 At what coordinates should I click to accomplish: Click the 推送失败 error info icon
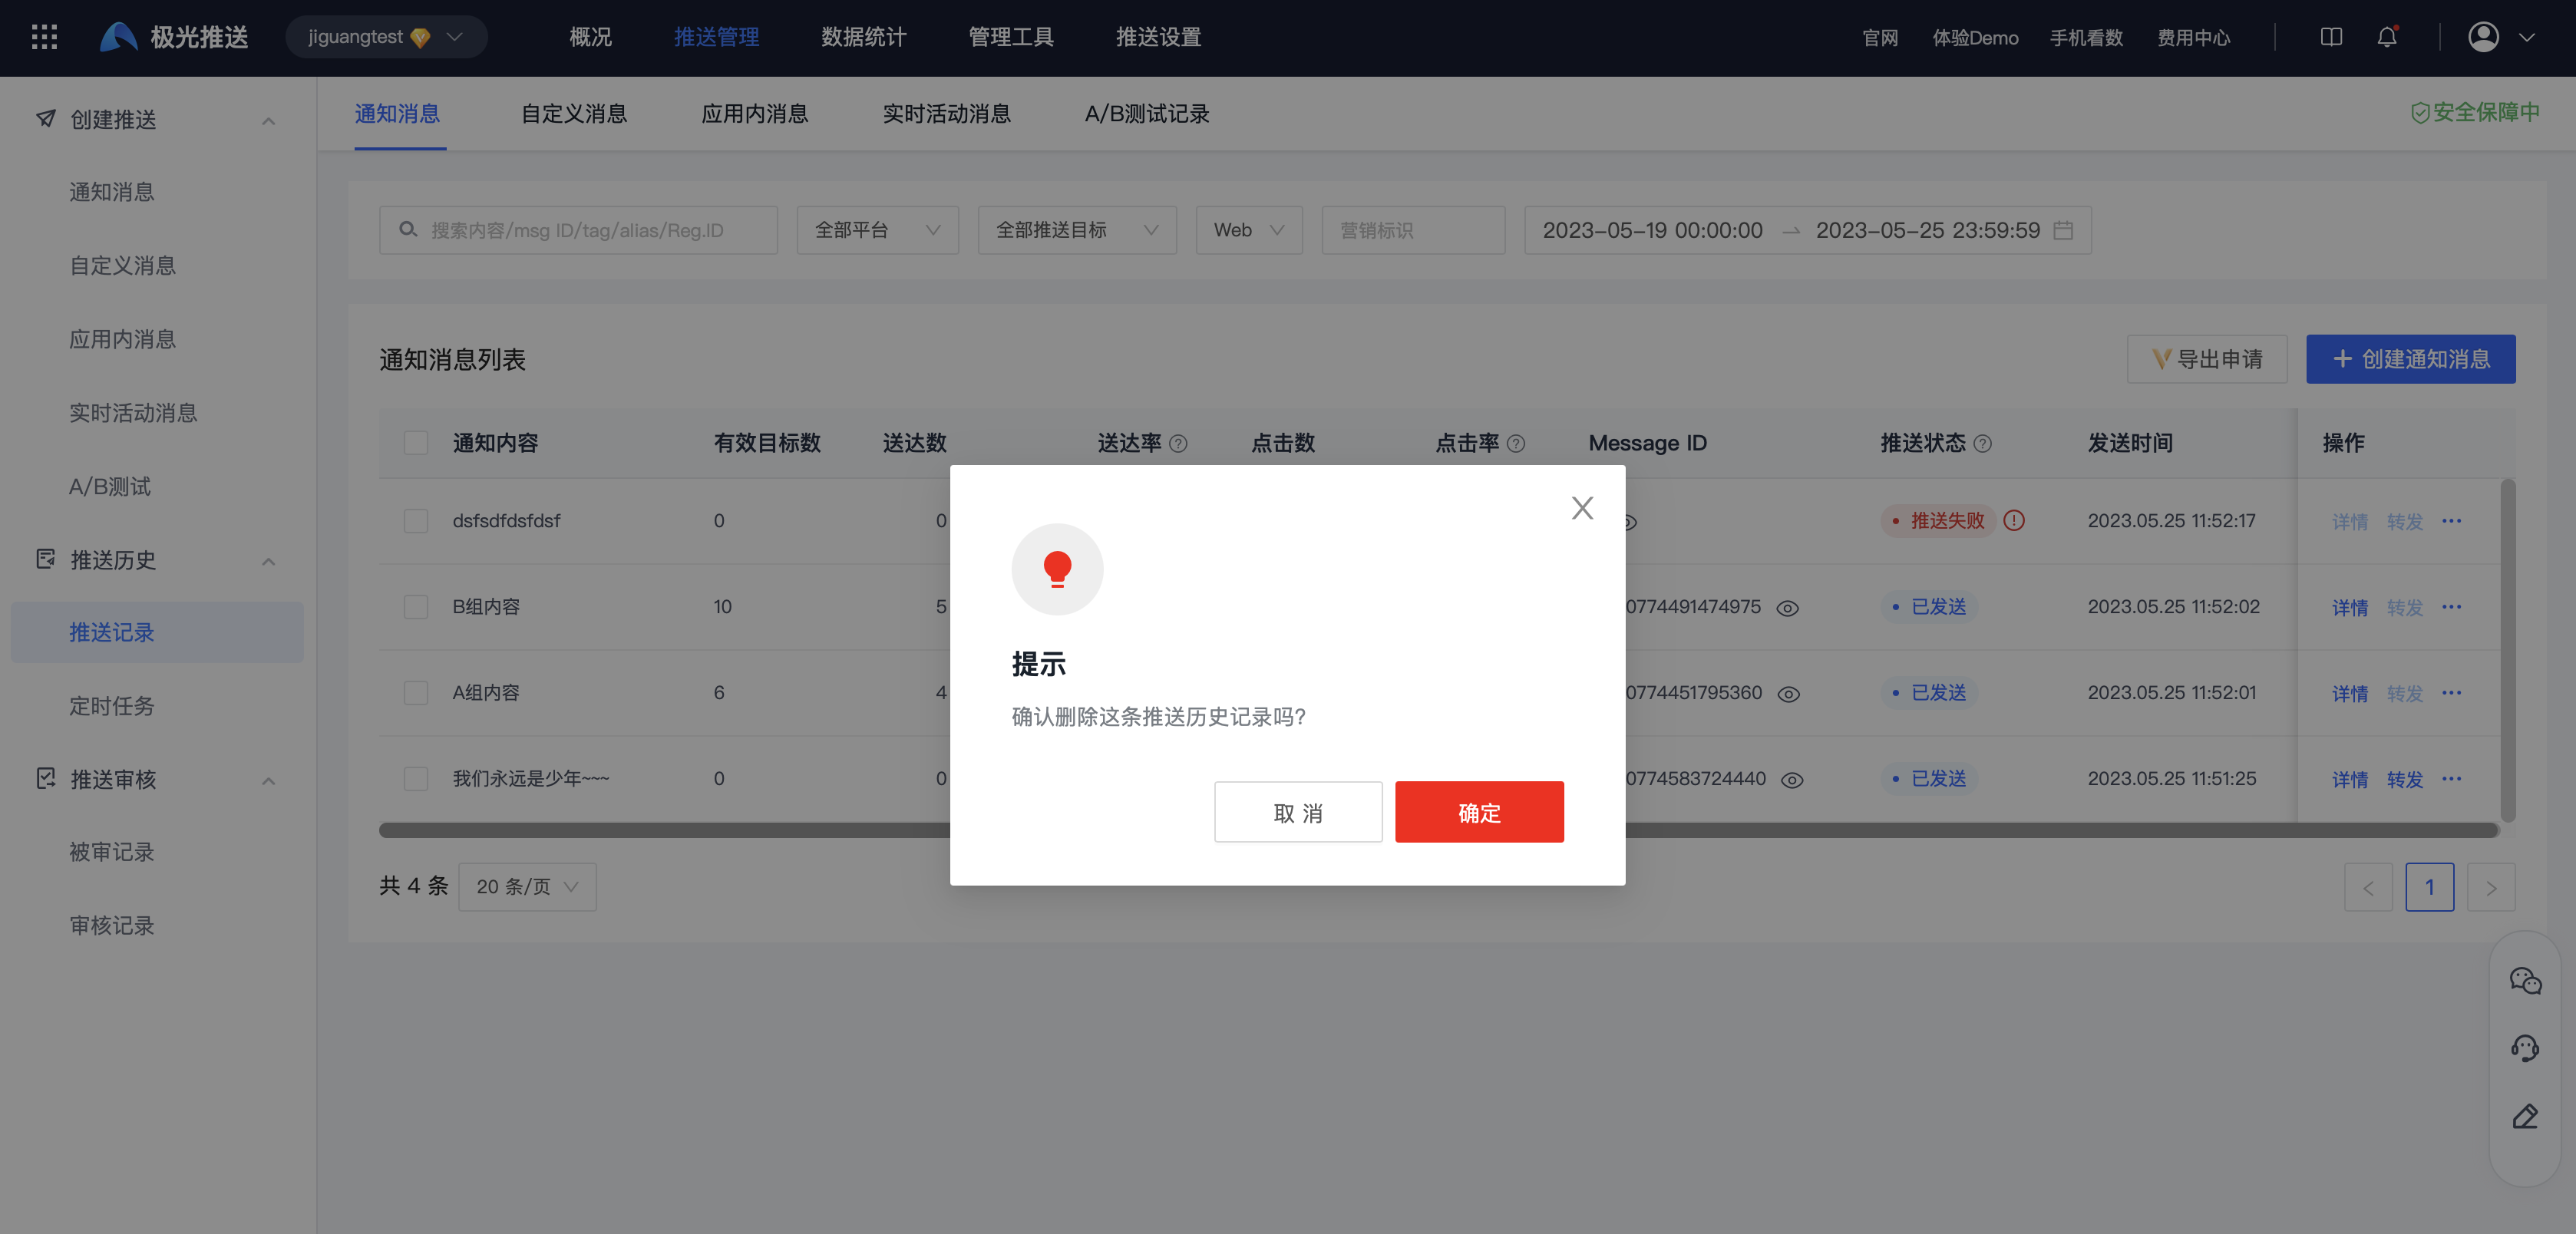click(2014, 520)
